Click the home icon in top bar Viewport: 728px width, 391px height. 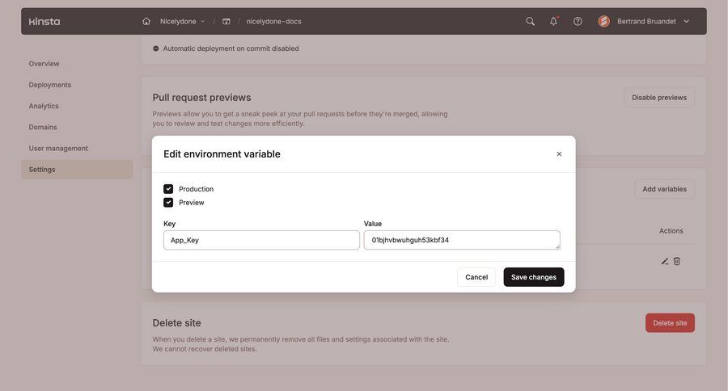point(146,21)
